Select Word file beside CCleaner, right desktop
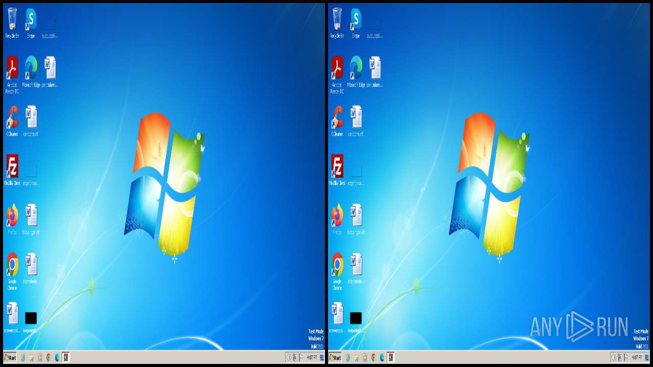653x367 pixels. (356, 121)
